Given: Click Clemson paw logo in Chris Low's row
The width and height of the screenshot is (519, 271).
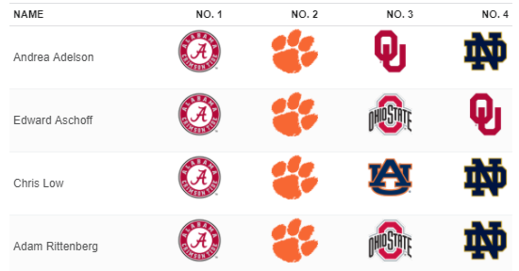Looking at the screenshot, I should (295, 177).
